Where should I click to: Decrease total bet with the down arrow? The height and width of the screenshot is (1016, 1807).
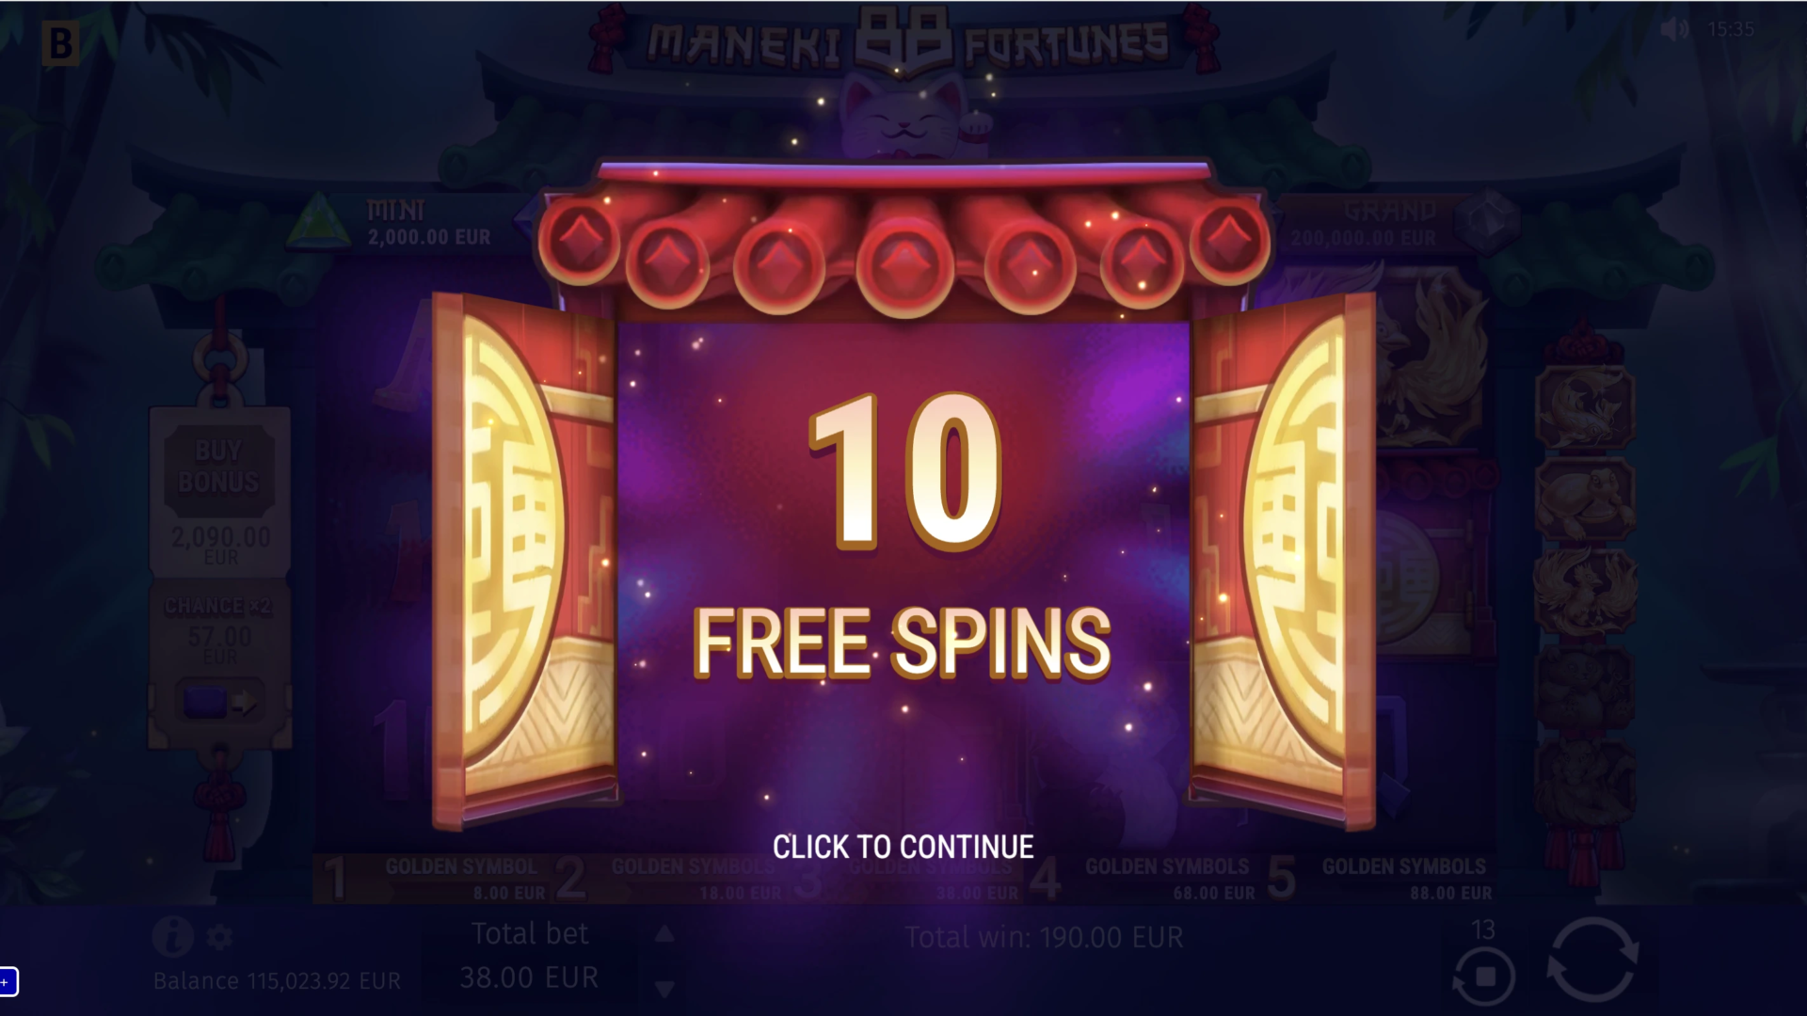[664, 989]
